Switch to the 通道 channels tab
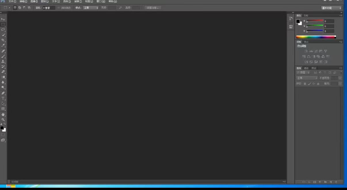Screen dimensions: 347x190 coord(306,68)
